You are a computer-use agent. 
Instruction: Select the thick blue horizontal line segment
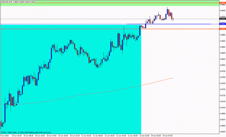(x=169, y=24)
